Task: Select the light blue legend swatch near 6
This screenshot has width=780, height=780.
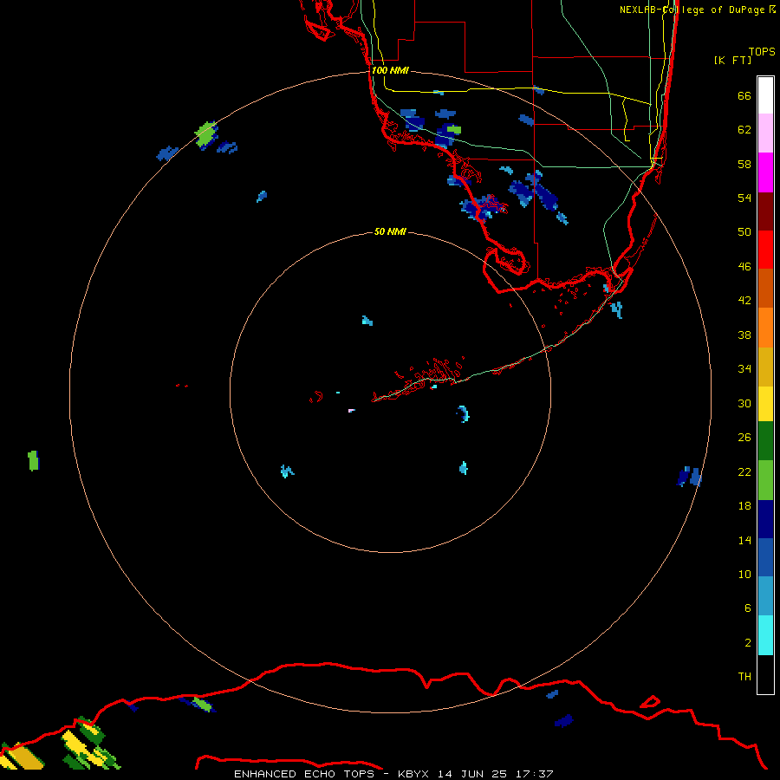Action: (765, 595)
